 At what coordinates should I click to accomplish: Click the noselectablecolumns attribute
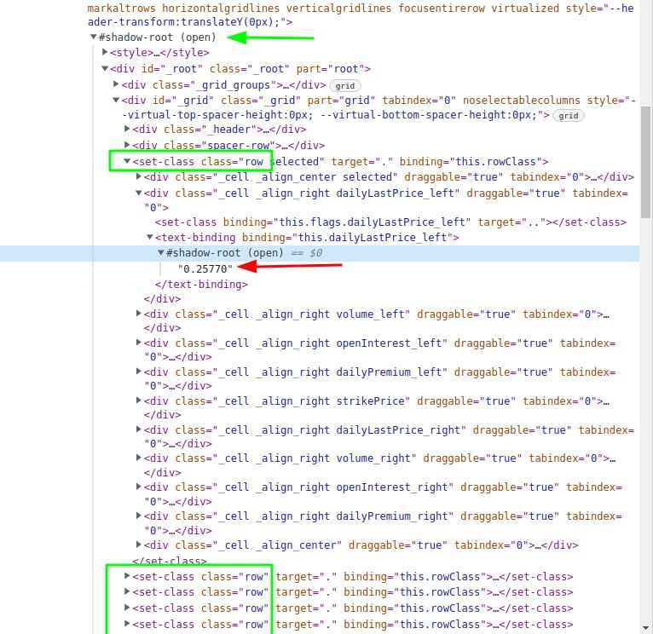(522, 101)
